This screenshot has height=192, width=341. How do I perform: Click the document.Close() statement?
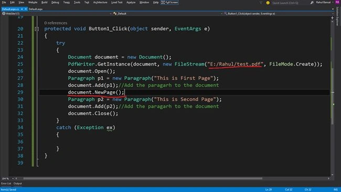point(93,113)
